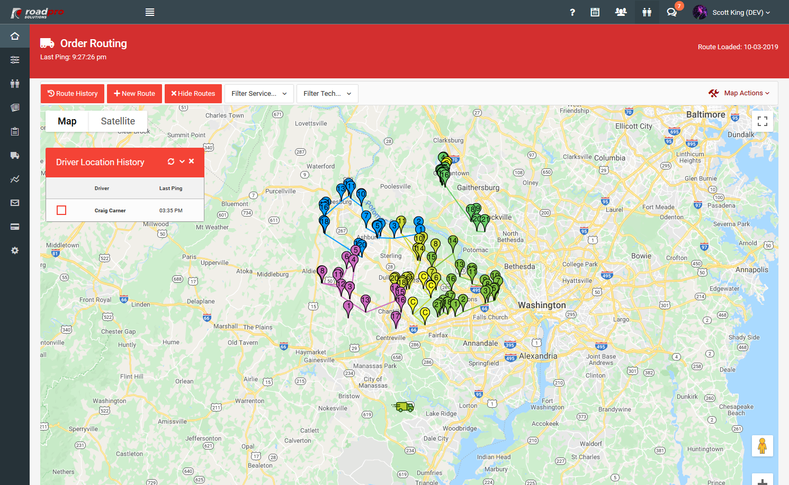
Task: Click the Scott King profile avatar
Action: coord(700,12)
